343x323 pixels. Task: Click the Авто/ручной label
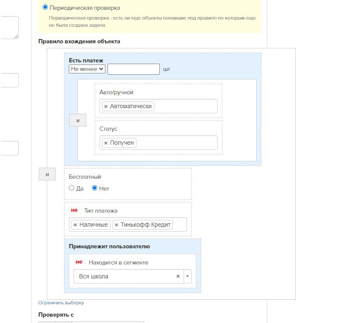[116, 93]
